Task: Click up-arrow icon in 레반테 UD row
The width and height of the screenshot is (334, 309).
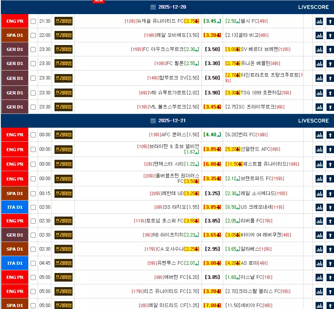Action: [x=330, y=193]
